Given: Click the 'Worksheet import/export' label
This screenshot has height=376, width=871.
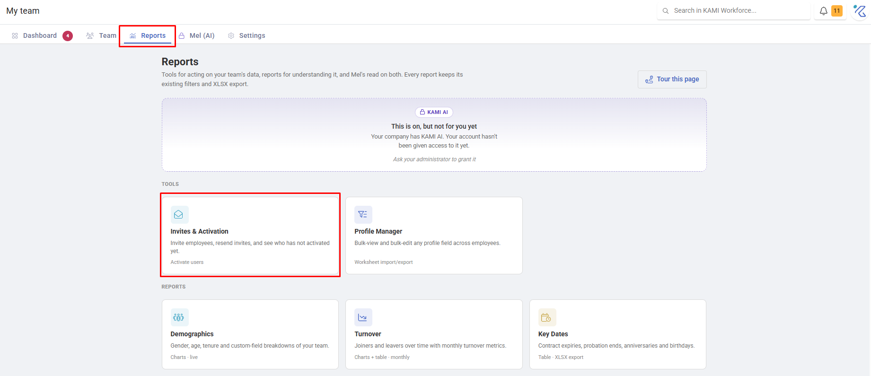Looking at the screenshot, I should click(x=383, y=262).
